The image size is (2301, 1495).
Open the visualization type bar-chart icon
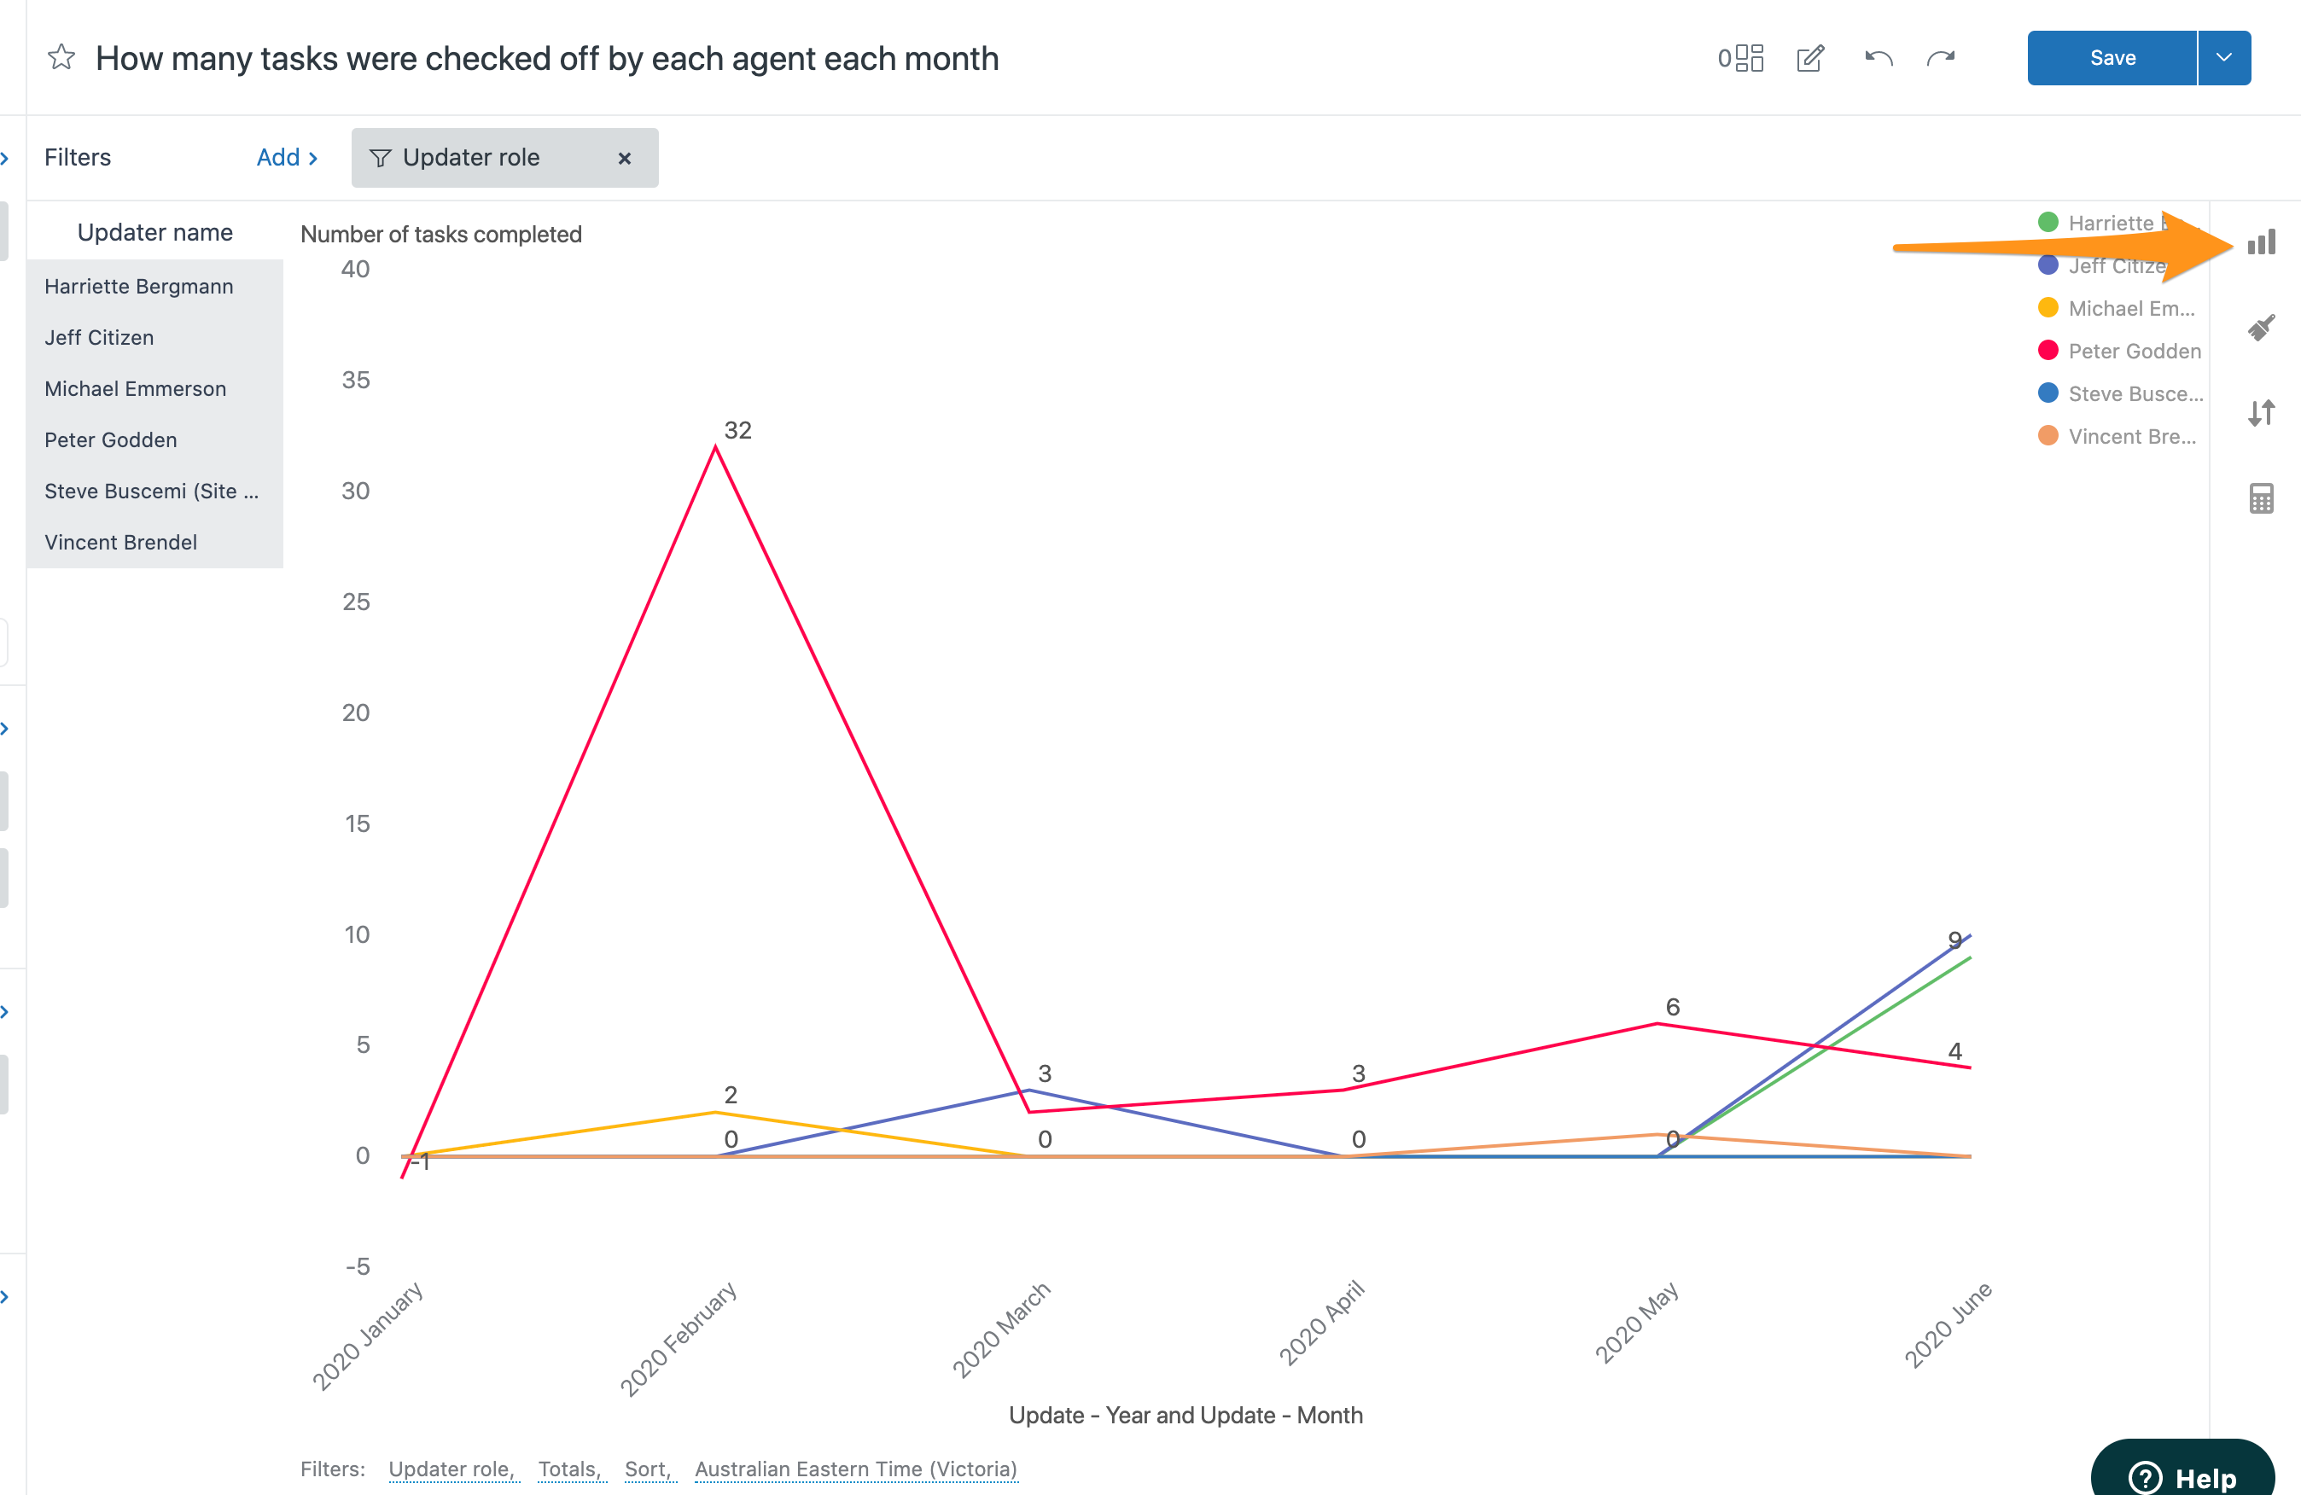2262,241
